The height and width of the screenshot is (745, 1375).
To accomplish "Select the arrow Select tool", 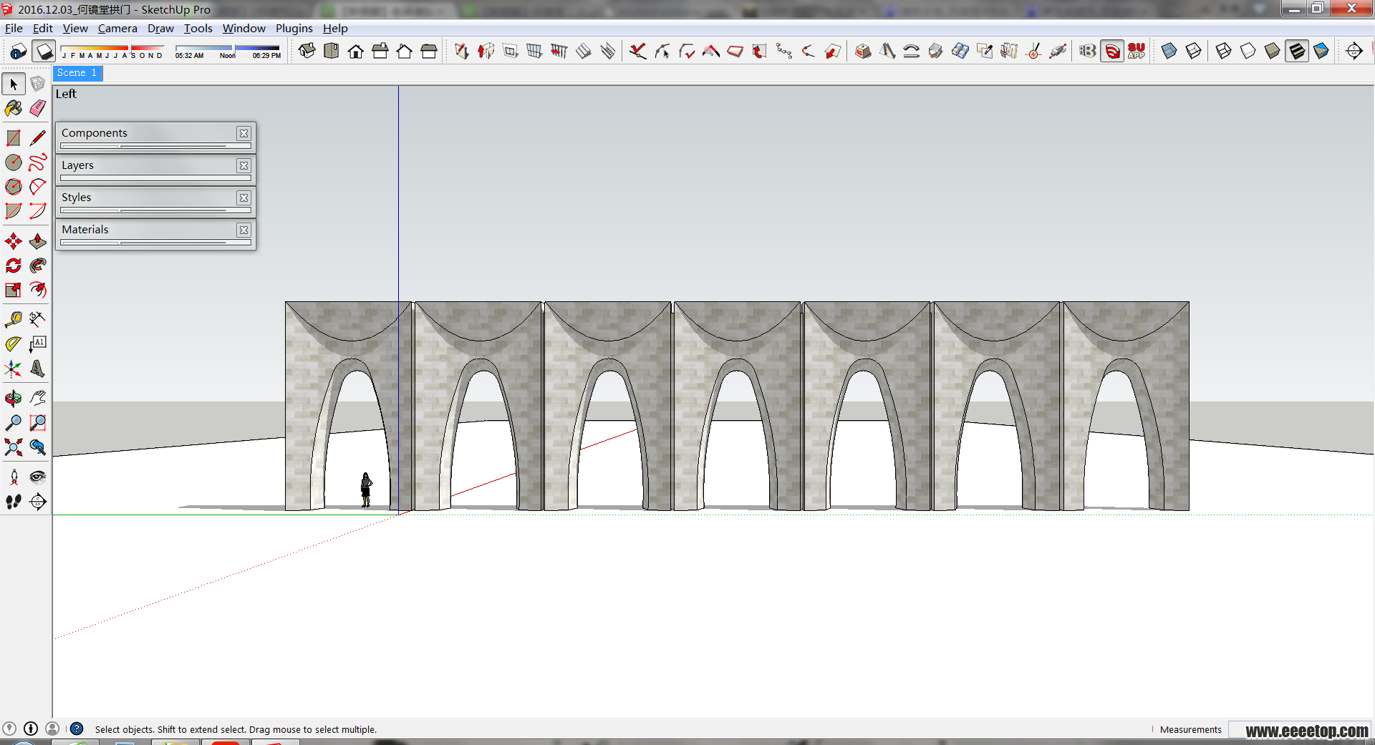I will [14, 84].
